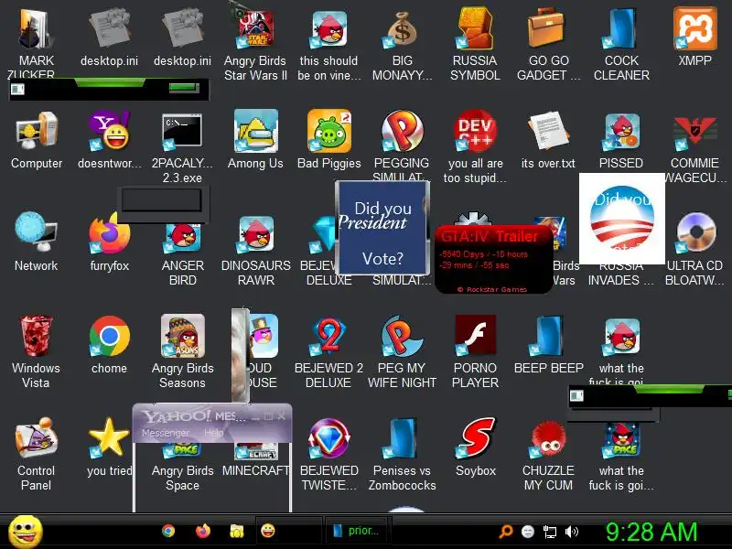Open the Help menu in Yahoo Messenger
The width and height of the screenshot is (732, 549).
coord(214,433)
